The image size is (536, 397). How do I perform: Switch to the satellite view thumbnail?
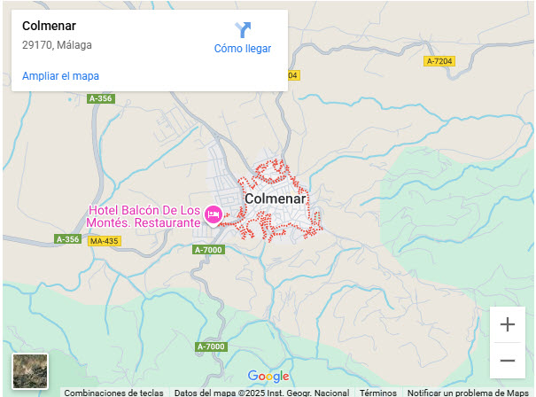30,371
